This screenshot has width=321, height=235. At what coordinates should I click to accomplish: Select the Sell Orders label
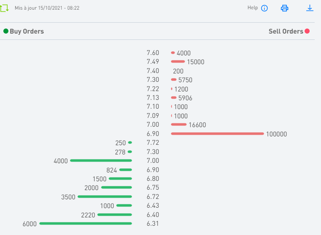[x=286, y=31]
